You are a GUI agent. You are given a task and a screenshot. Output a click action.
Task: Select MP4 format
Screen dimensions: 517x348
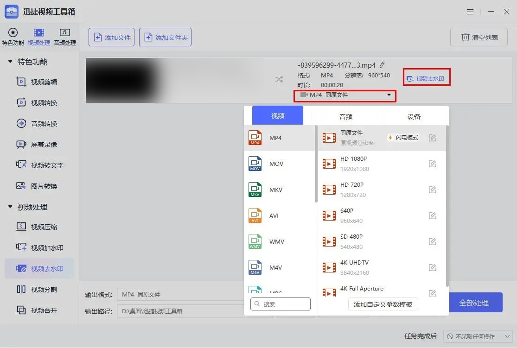pyautogui.click(x=279, y=138)
